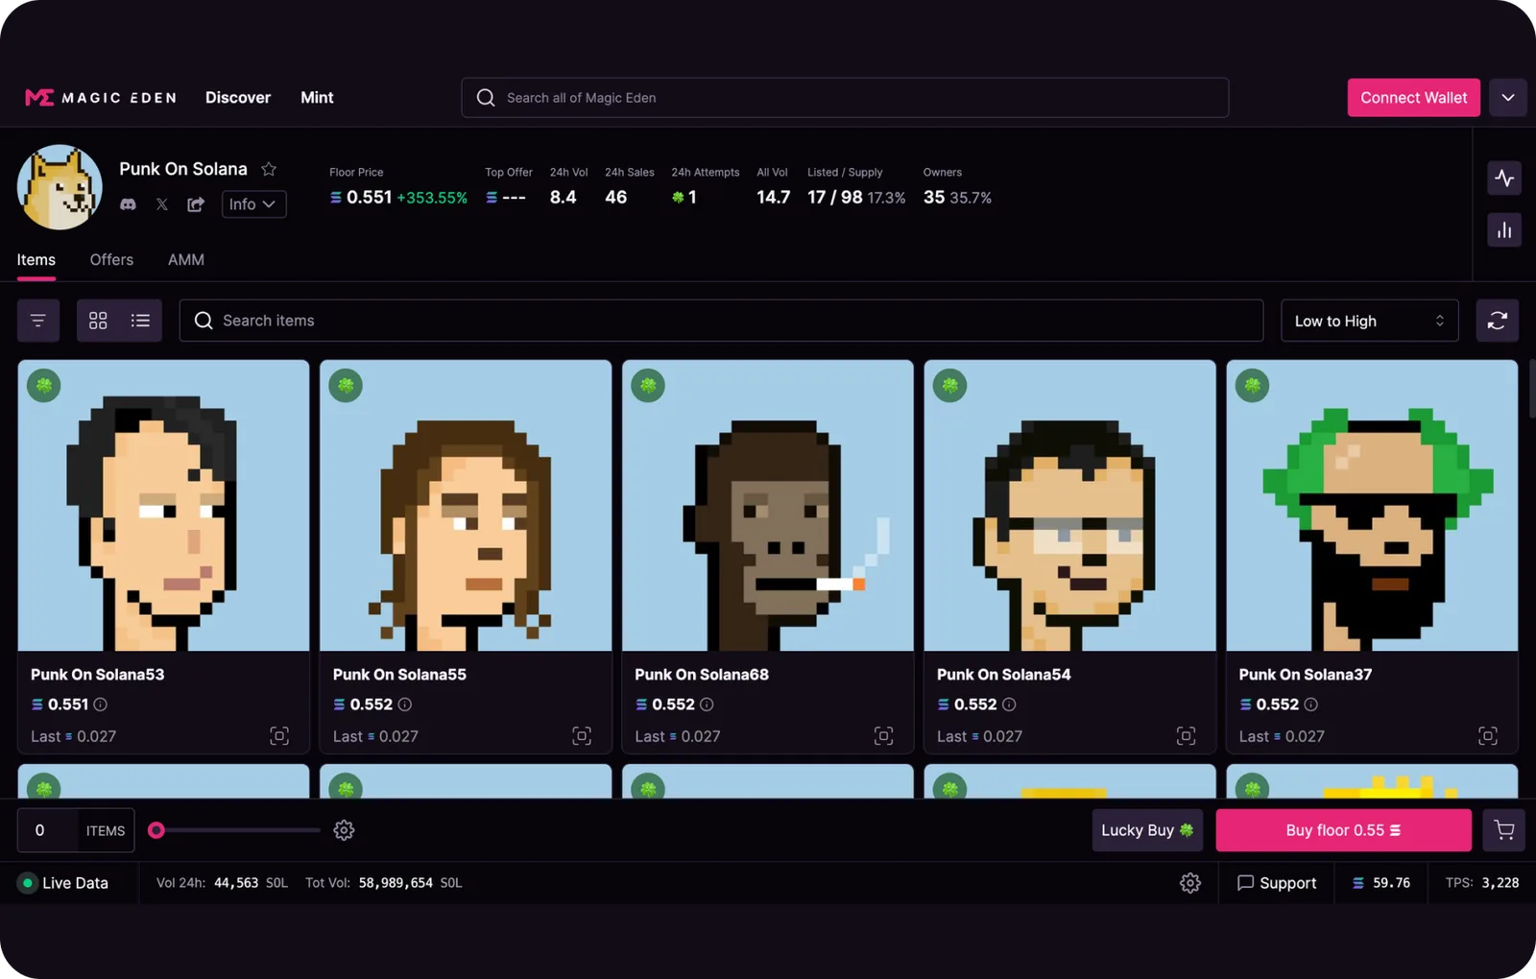
Task: Expand the Info dropdown
Action: (253, 204)
